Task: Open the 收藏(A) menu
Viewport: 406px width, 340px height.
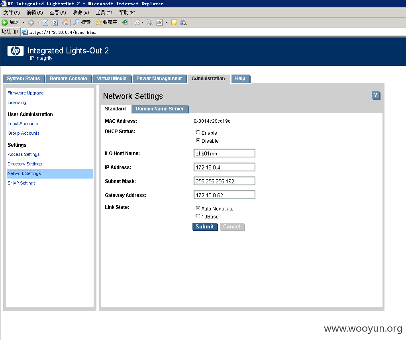Action: 81,13
